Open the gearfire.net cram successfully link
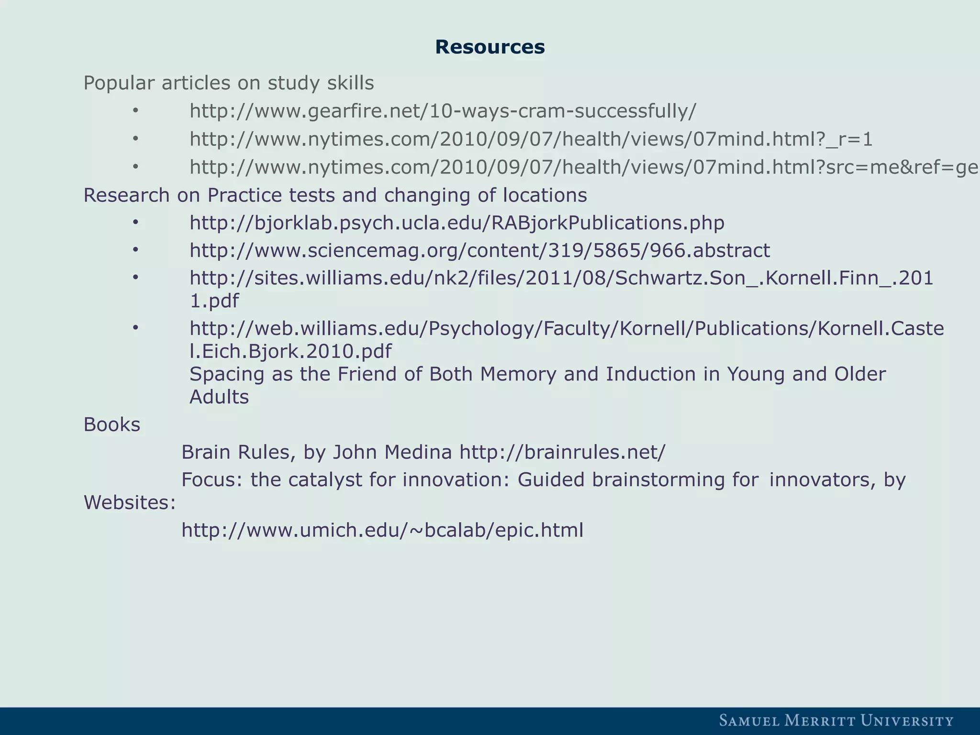 click(x=443, y=111)
